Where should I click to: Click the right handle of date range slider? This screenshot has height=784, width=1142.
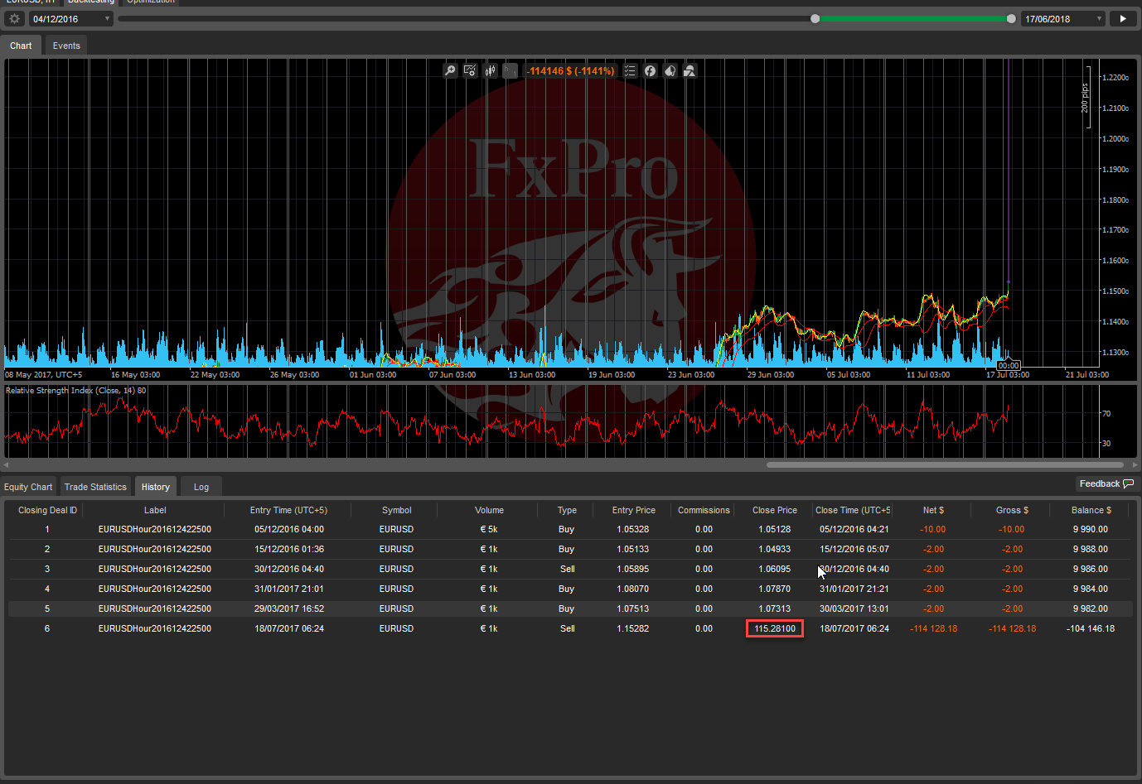1011,18
